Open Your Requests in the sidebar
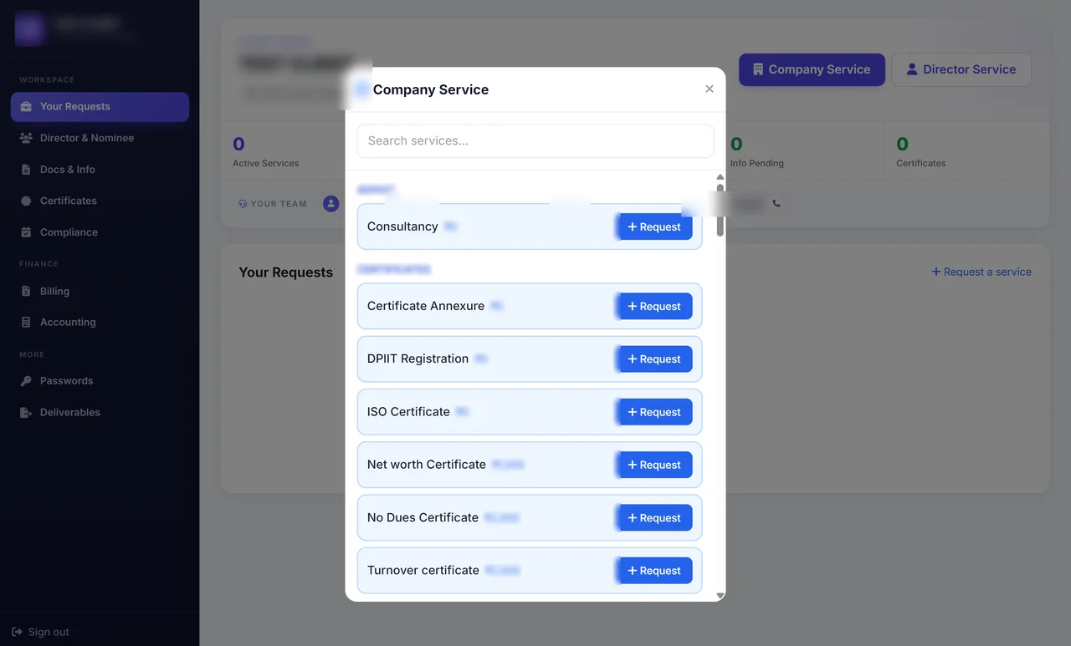Screen dimensions: 1071x646 point(100,106)
